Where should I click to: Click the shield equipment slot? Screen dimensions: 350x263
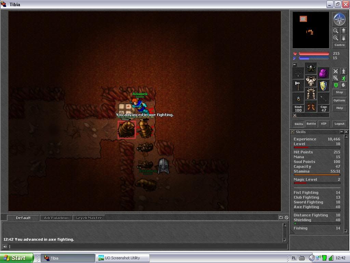323,86
